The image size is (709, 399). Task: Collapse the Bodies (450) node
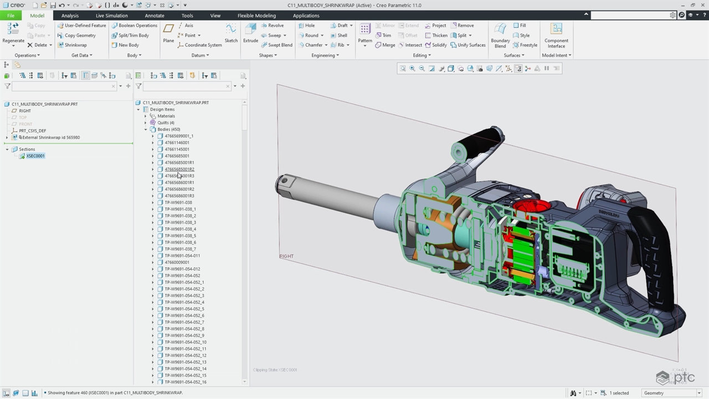coord(146,130)
